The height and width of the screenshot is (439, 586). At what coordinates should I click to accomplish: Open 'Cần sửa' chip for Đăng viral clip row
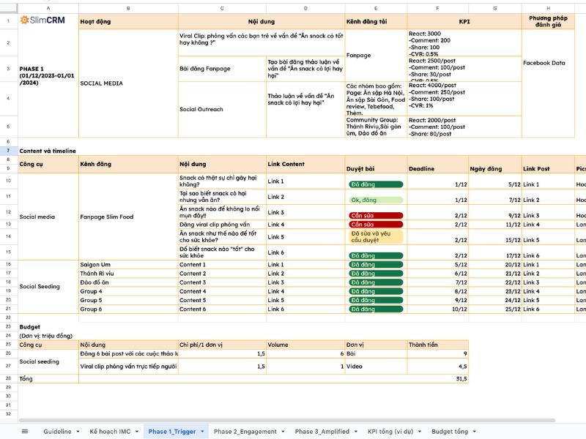(x=376, y=225)
